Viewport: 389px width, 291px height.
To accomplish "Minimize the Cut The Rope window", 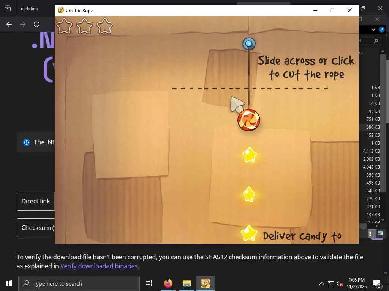I will point(315,10).
